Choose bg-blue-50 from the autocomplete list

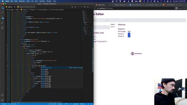(x=62, y=83)
